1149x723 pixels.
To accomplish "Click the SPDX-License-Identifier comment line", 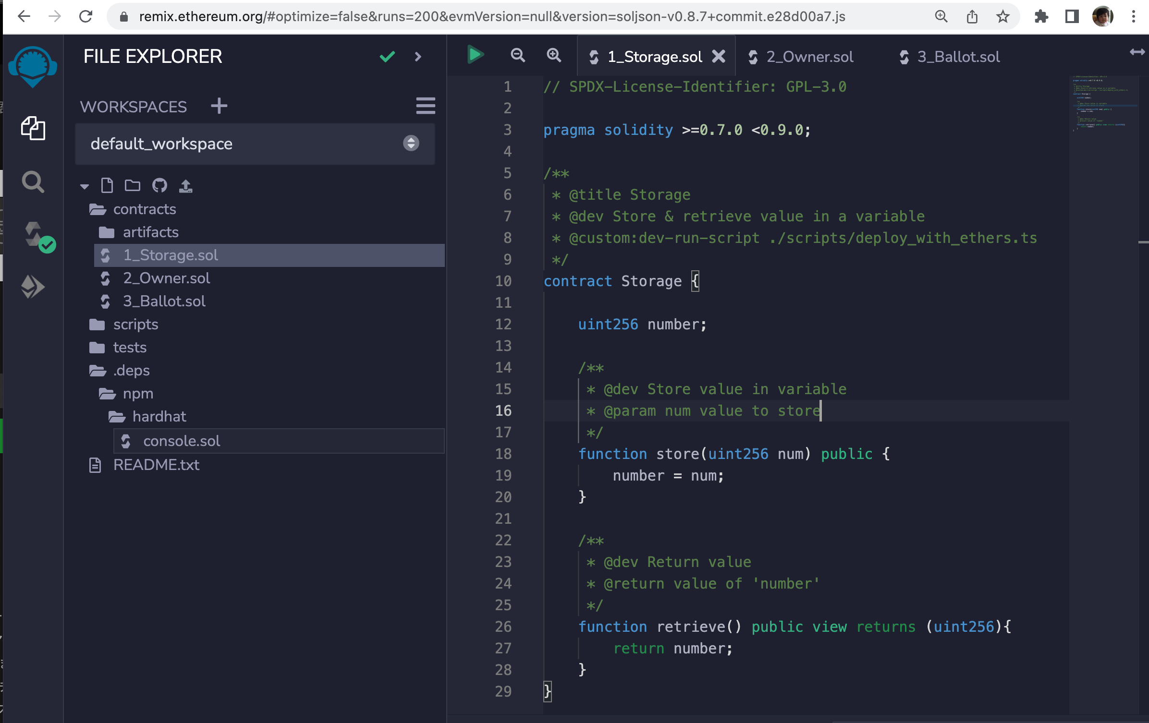I will (695, 87).
